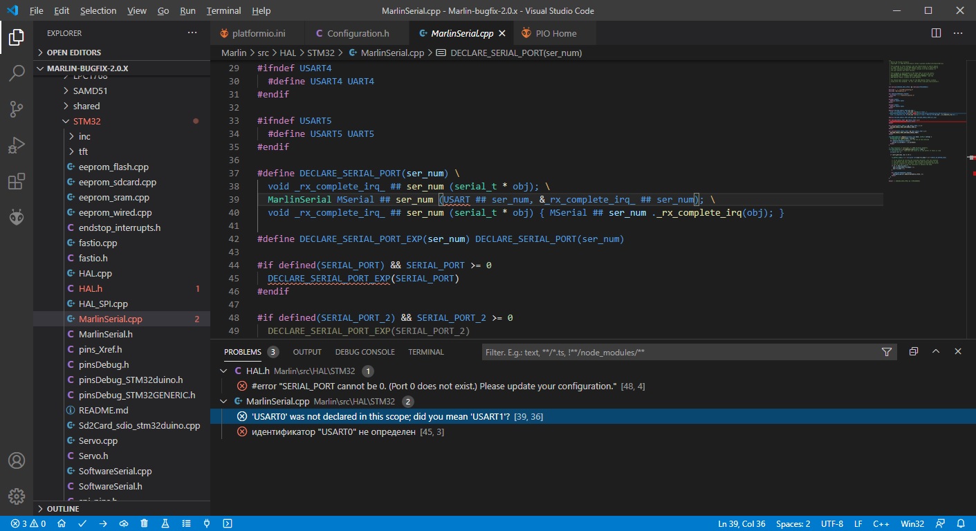Expand the inc folder

(x=84, y=136)
